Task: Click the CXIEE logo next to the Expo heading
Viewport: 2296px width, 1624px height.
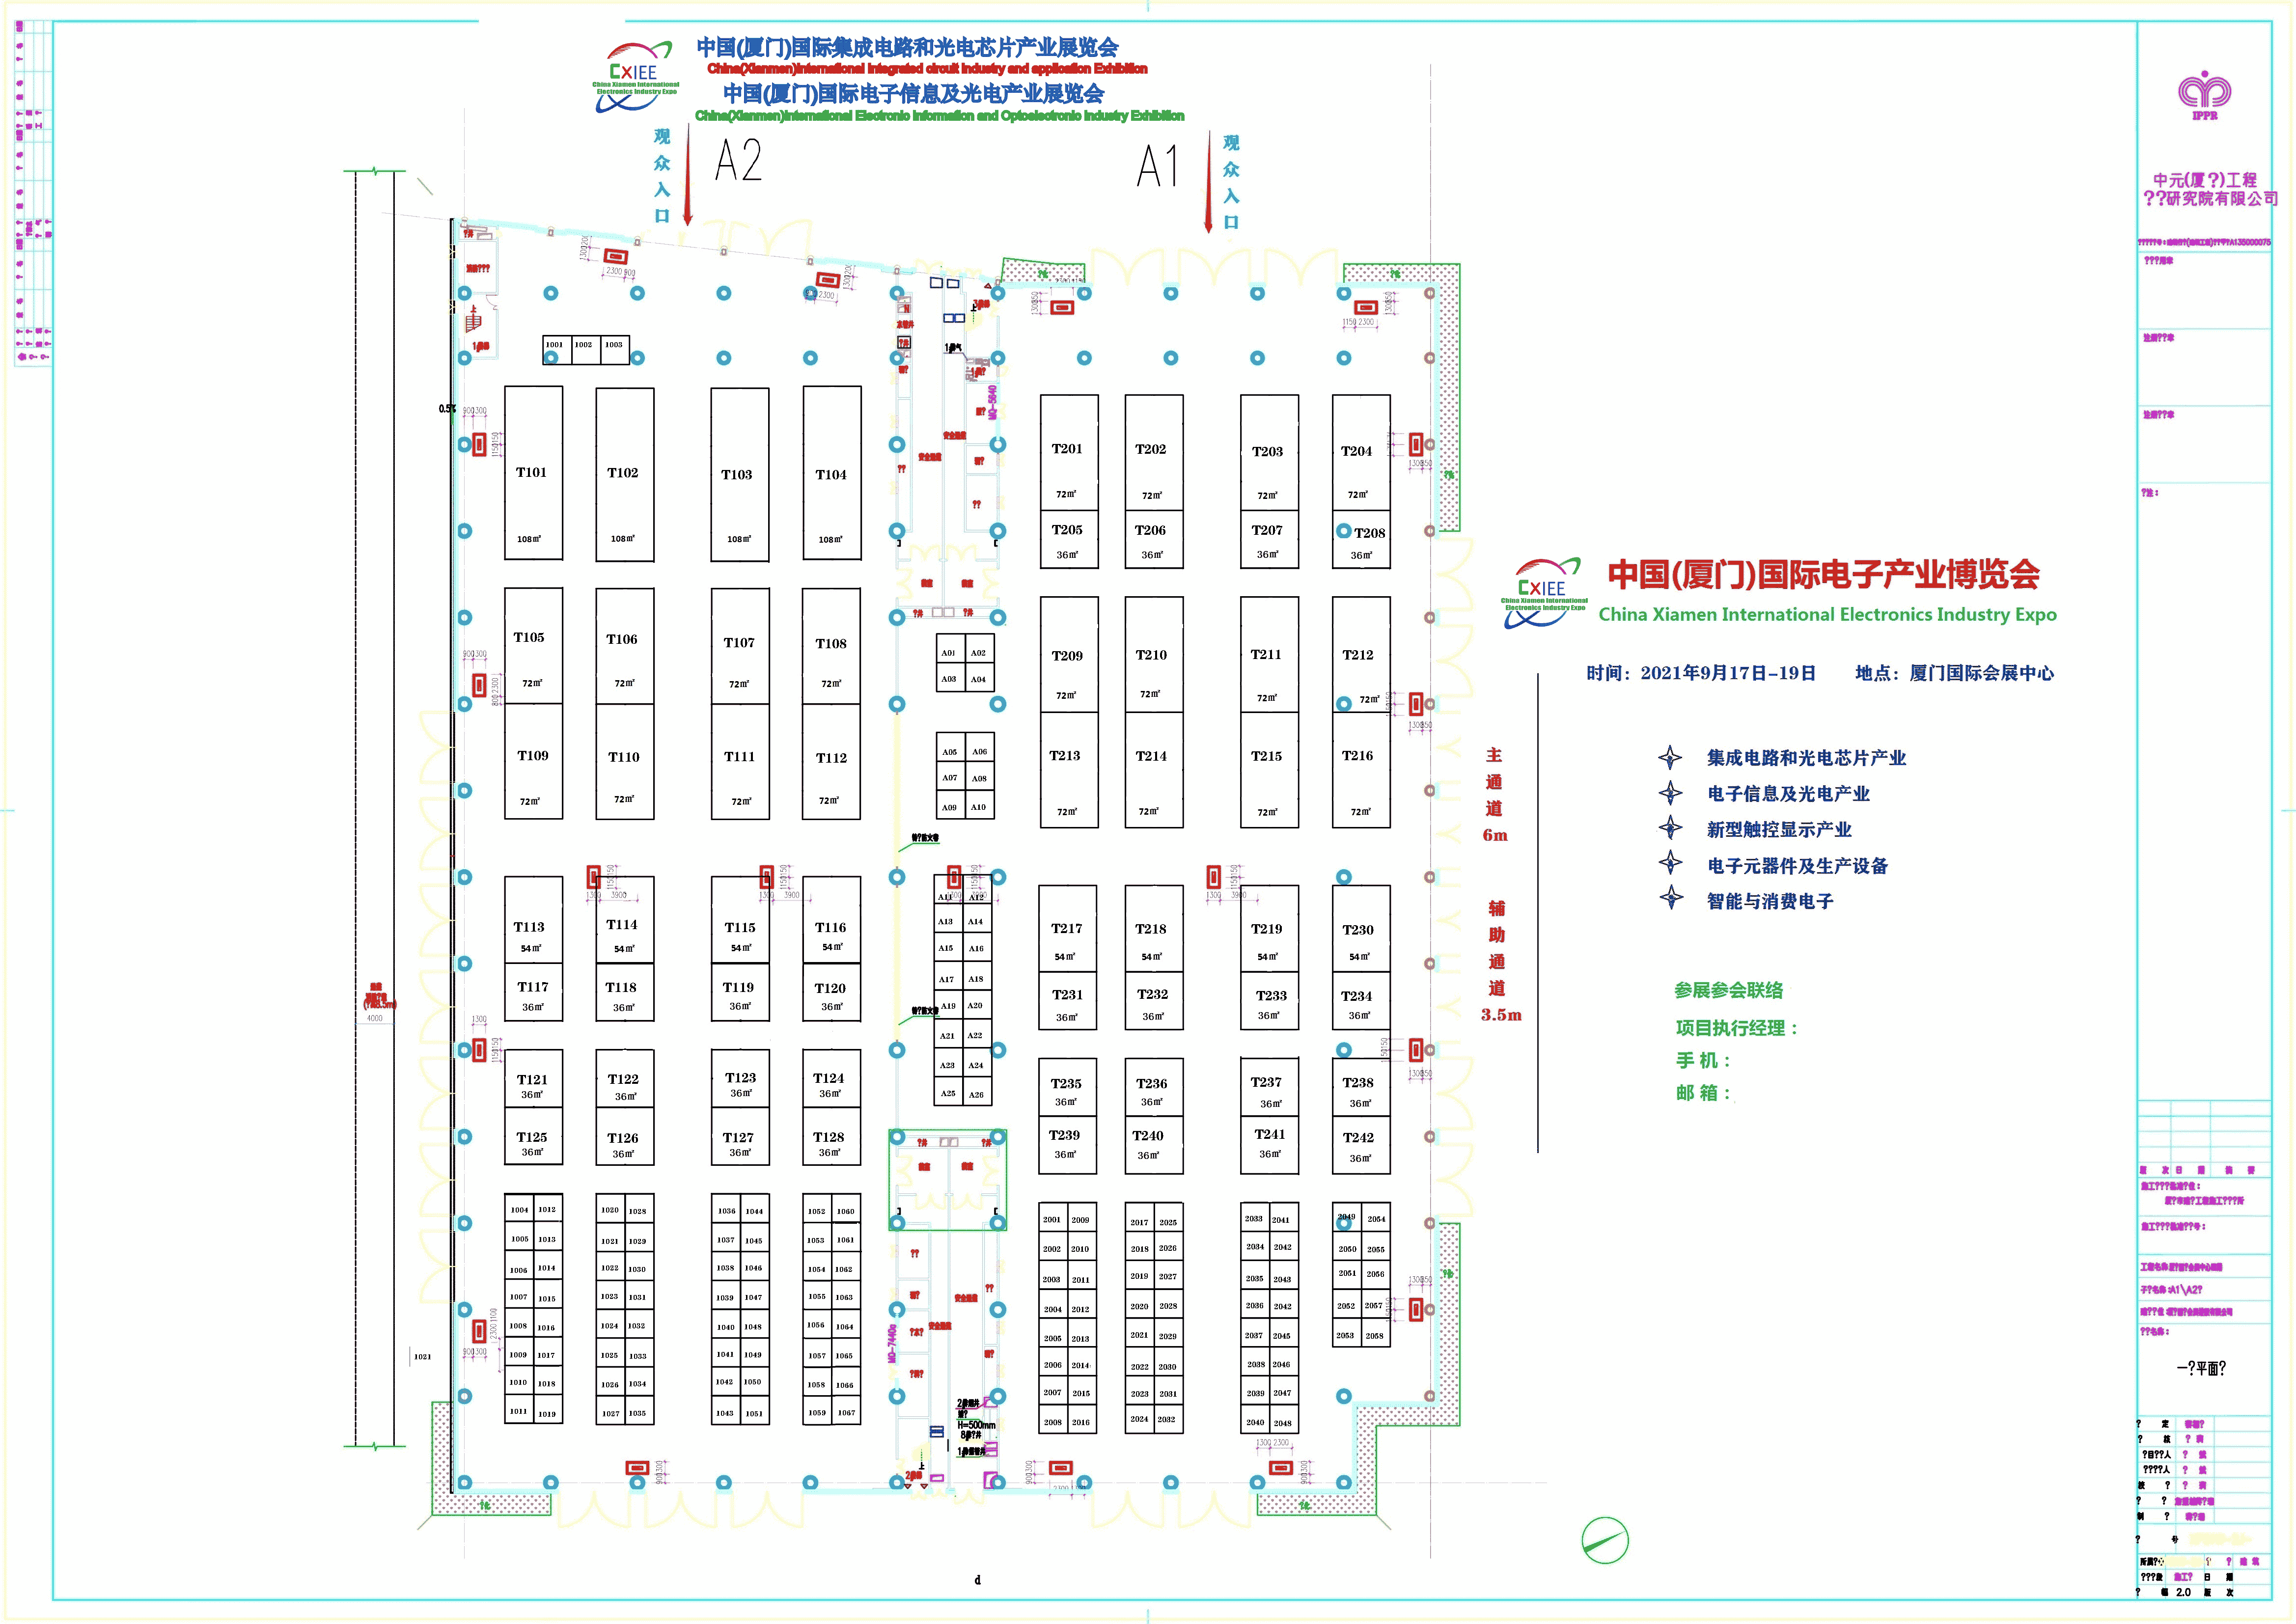Action: [x=1544, y=593]
